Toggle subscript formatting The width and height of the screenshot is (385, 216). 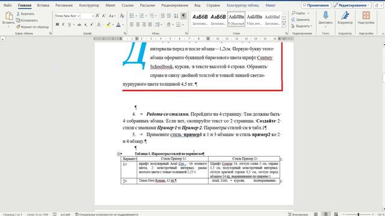85,25
